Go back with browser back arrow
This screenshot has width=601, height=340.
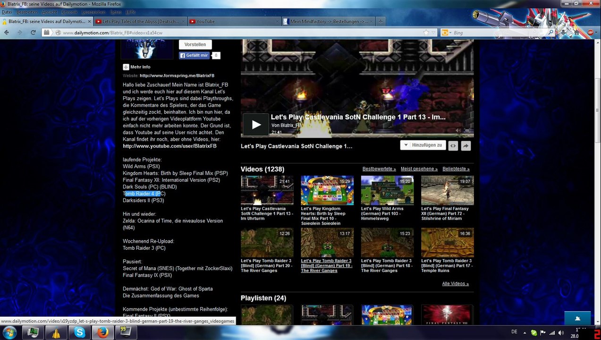[7, 33]
